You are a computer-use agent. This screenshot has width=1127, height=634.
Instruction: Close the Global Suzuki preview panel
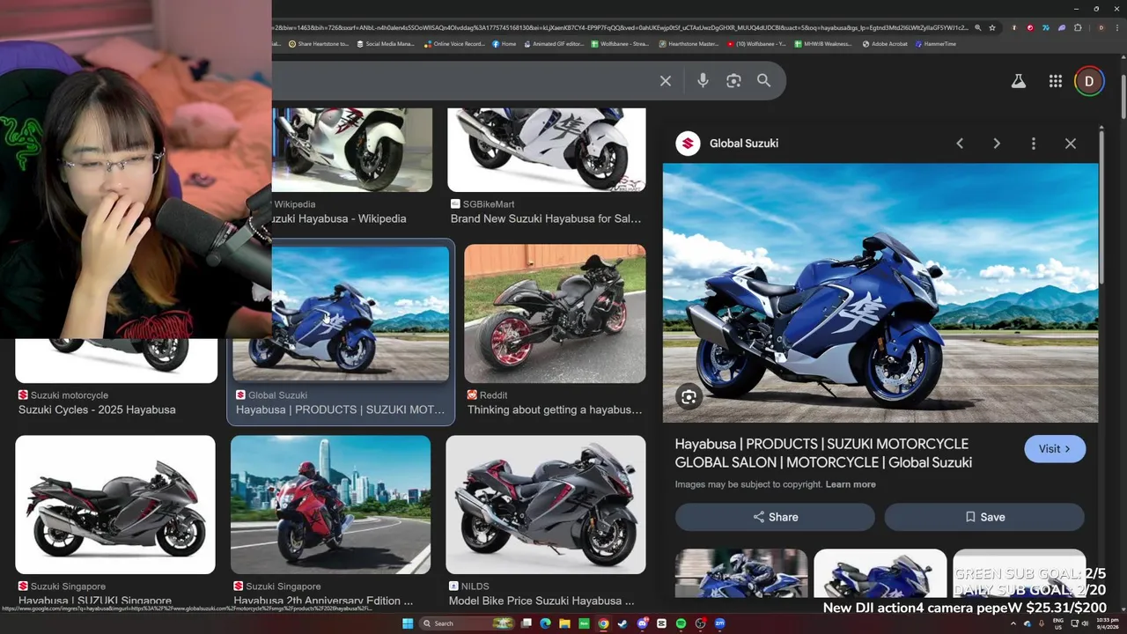(1071, 144)
